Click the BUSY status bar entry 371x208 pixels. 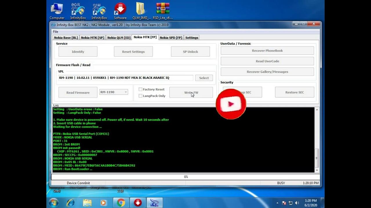(x=281, y=183)
